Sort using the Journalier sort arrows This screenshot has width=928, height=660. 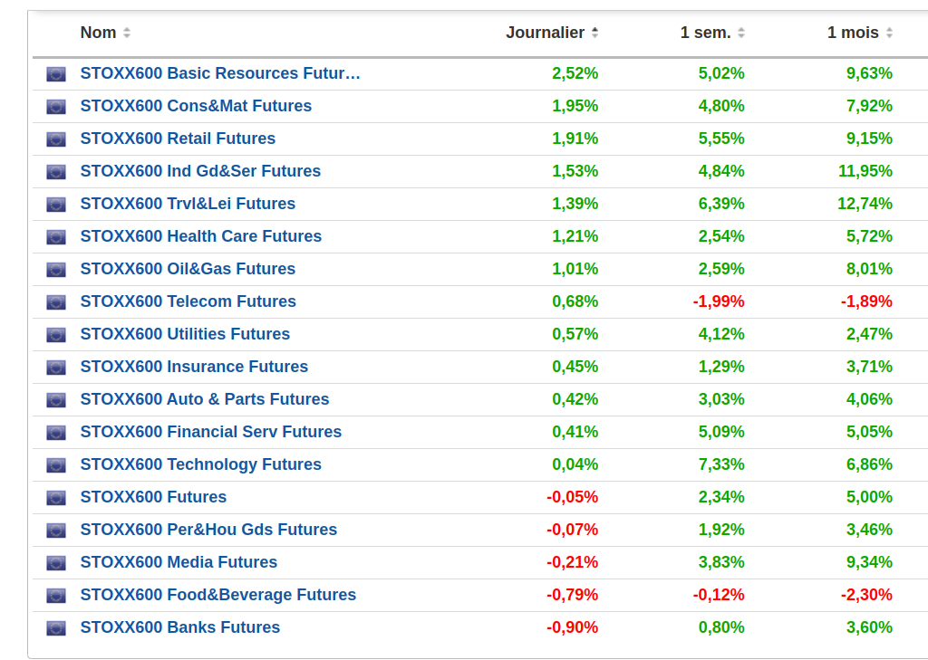coord(594,33)
